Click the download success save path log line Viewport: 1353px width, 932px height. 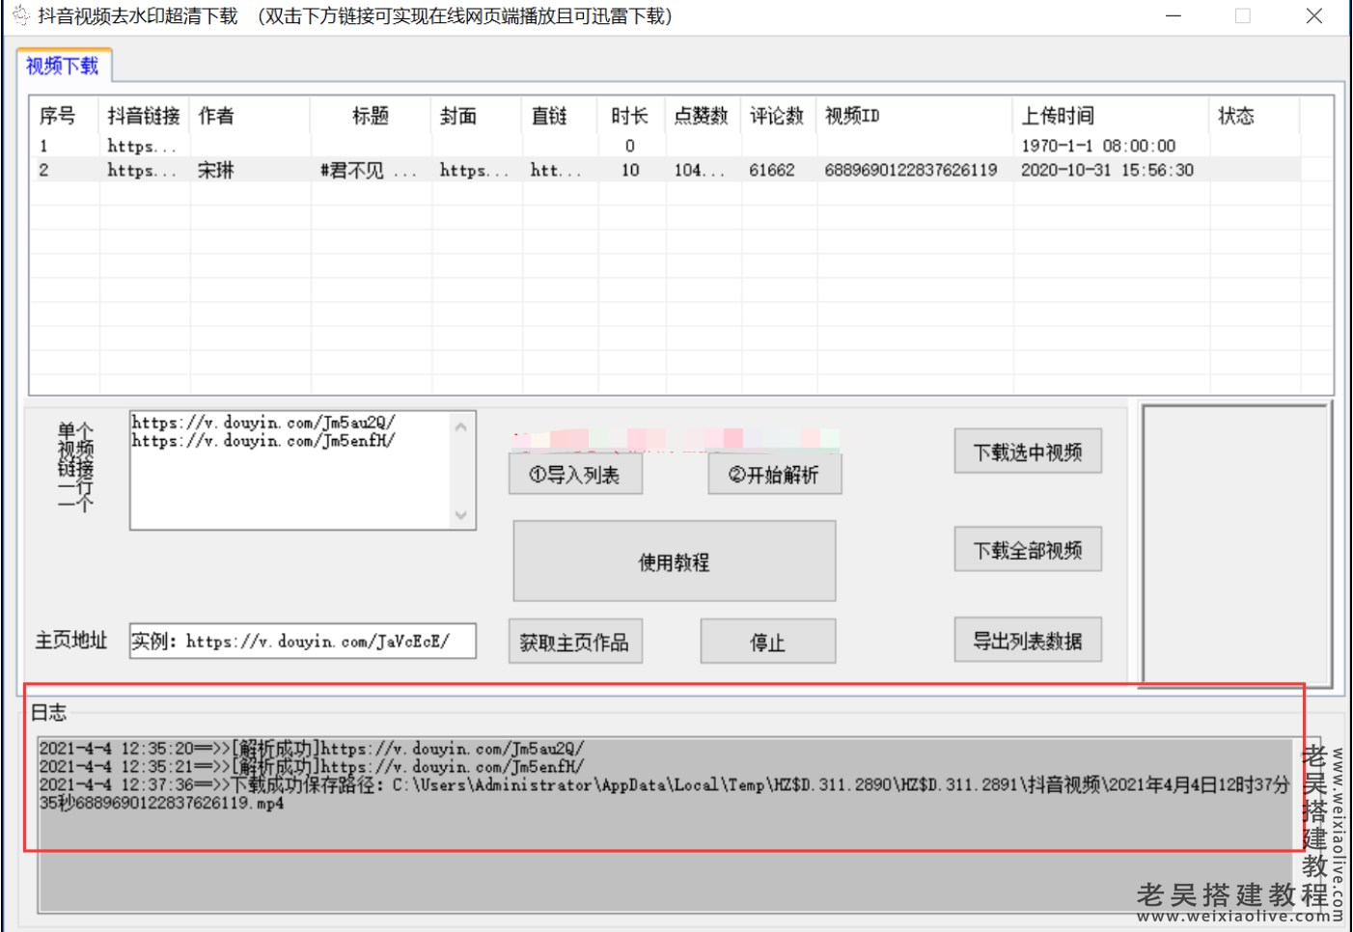coord(664,794)
